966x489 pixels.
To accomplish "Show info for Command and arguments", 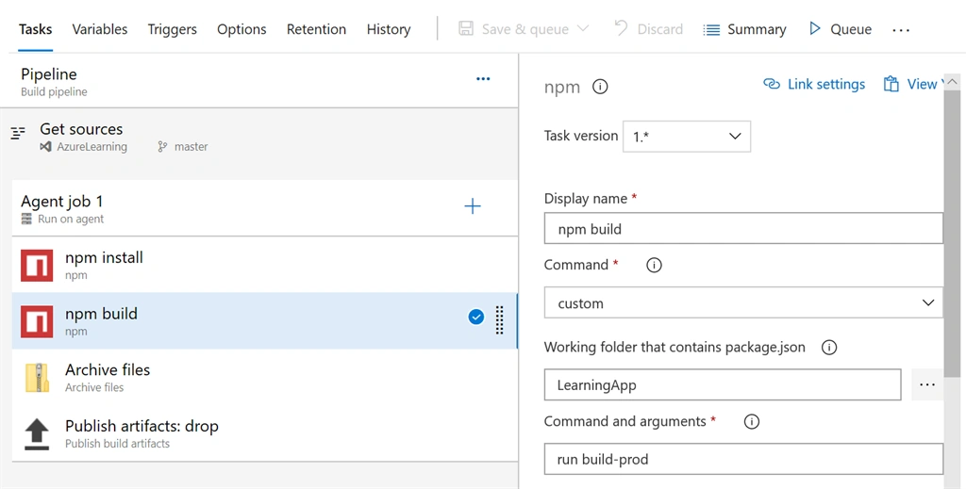I will tap(751, 422).
